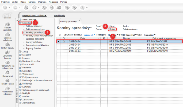This screenshot has width=183, height=107.
Task: Open the Pomoc menu
Action: click(x=64, y=2)
